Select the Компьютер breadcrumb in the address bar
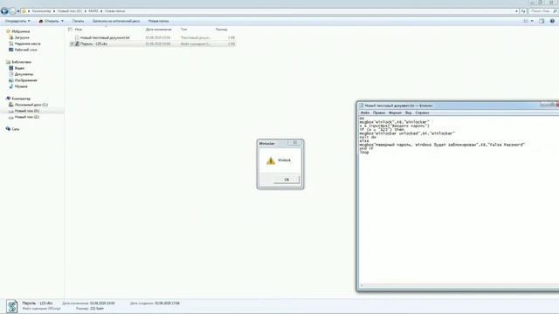The width and height of the screenshot is (559, 314). click(41, 11)
